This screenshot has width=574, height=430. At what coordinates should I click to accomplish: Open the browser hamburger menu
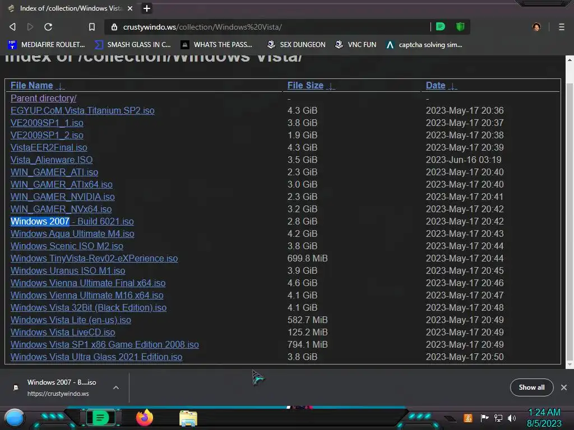pyautogui.click(x=561, y=27)
